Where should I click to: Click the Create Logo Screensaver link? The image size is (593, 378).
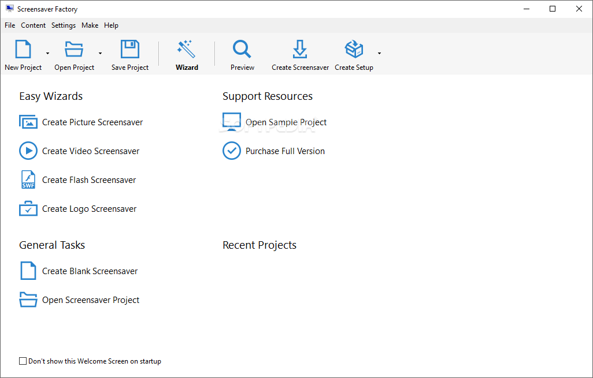(x=89, y=209)
